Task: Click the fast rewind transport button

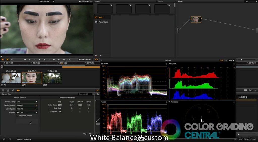Action: tap(30, 59)
